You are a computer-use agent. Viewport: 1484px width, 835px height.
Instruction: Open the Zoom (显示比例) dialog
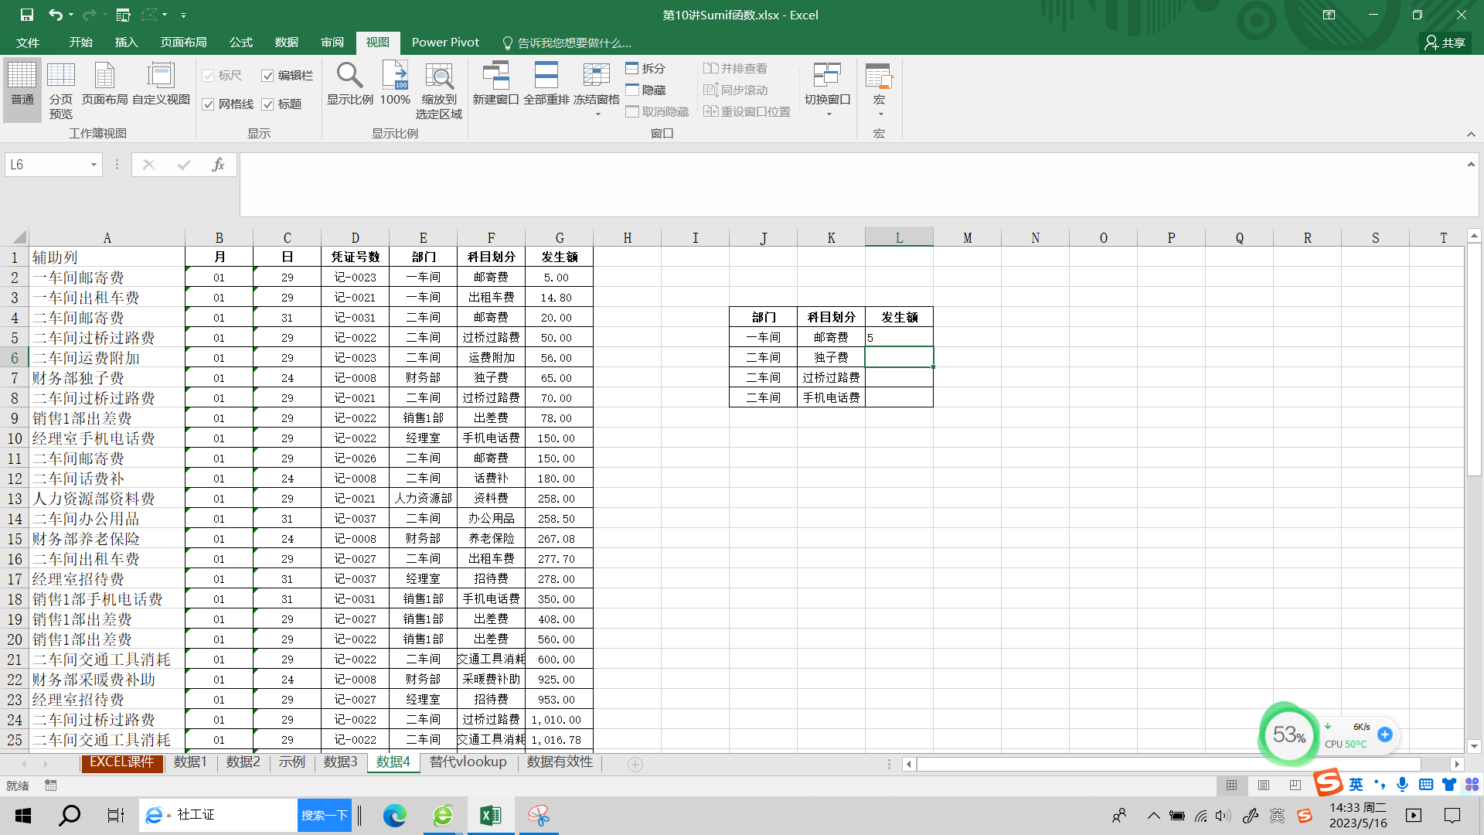pyautogui.click(x=349, y=83)
